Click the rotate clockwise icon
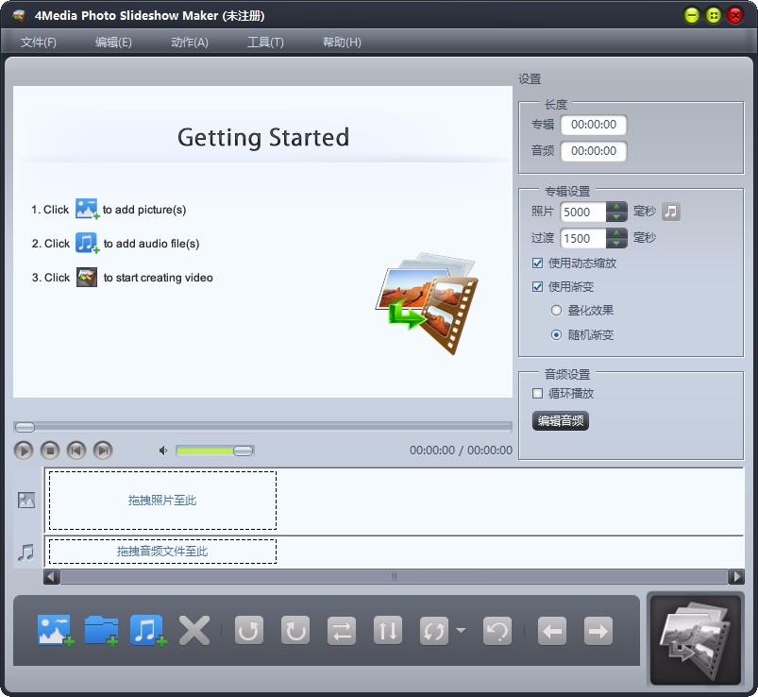This screenshot has height=697, width=758. (295, 630)
